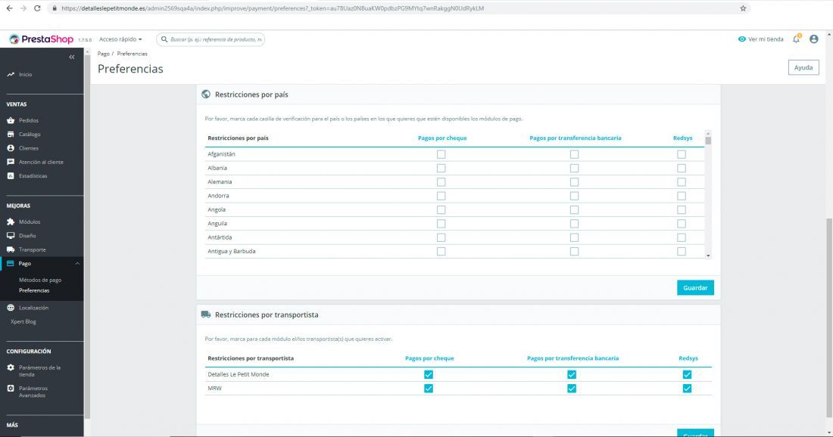833x437 pixels.
Task: Click the Pago breadcrumb link
Action: point(103,54)
